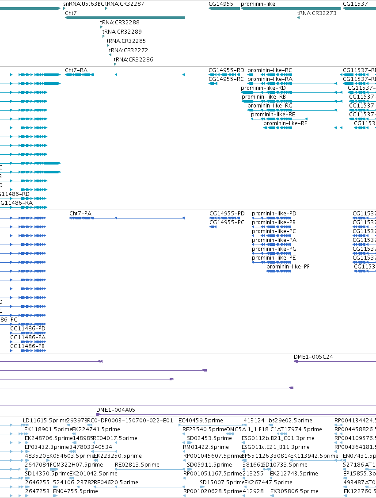Open the DME1-005C24 clone label

pos(314,357)
